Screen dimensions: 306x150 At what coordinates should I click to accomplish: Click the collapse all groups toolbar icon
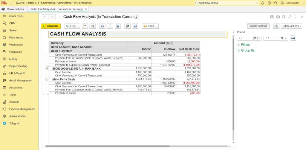tap(85, 26)
